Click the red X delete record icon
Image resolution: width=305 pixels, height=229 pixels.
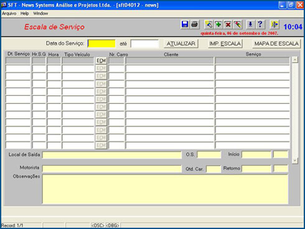click(228, 24)
